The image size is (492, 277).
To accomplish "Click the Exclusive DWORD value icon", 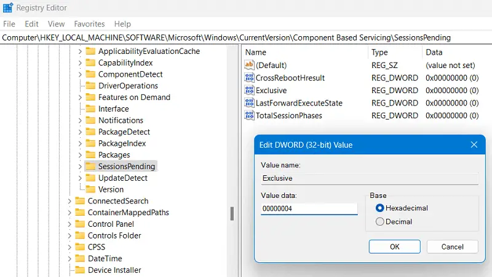I will click(x=249, y=90).
